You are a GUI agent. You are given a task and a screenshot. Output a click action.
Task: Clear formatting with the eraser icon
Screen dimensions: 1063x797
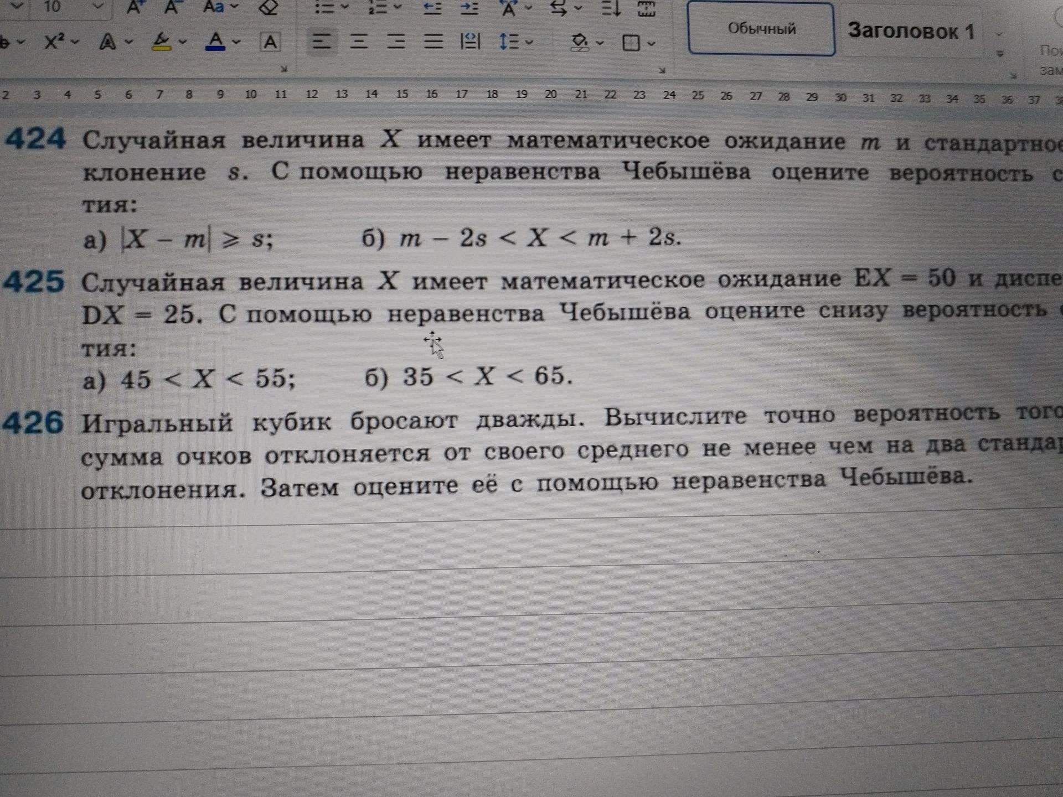269,8
